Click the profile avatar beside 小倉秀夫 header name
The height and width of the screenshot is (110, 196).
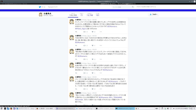coord(41,14)
